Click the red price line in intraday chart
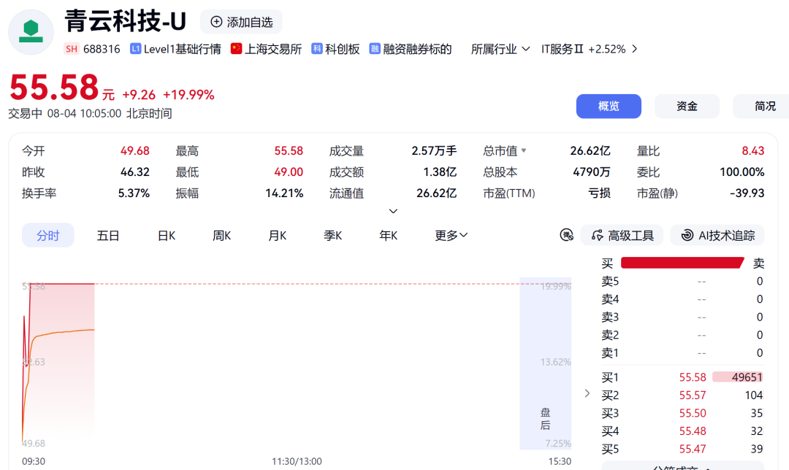Screen dimensions: 789x470 (x=62, y=284)
